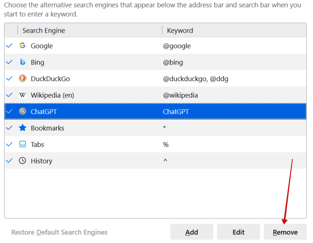The height and width of the screenshot is (243, 313).
Task: Select the History row name
Action: click(42, 161)
